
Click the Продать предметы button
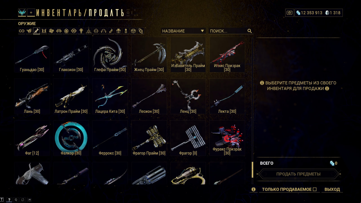click(x=298, y=174)
